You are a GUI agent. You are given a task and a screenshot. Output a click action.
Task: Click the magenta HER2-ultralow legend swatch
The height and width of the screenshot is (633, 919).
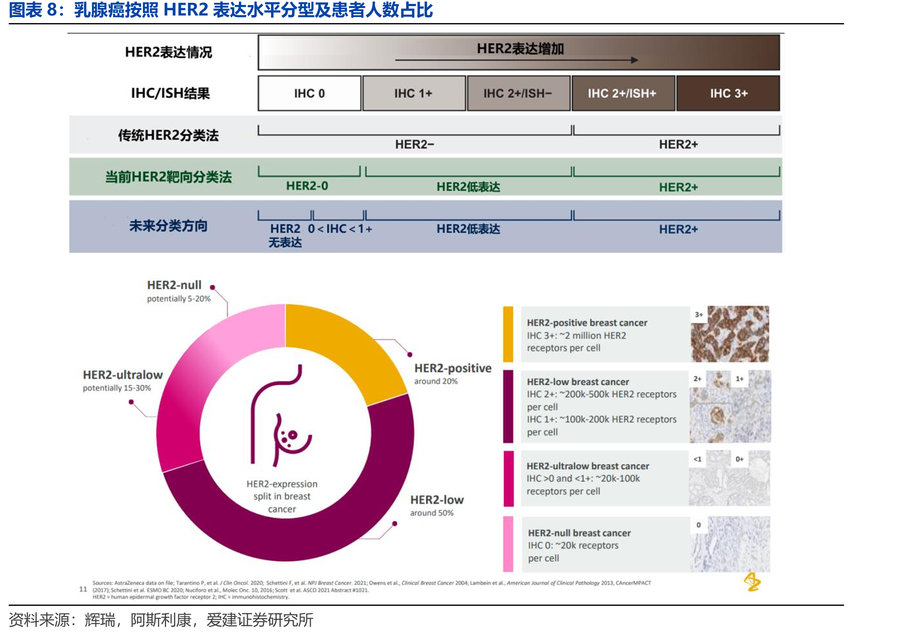coord(508,478)
